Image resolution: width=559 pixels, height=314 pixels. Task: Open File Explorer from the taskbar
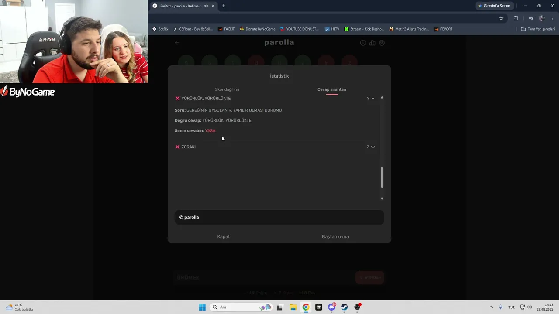293,307
